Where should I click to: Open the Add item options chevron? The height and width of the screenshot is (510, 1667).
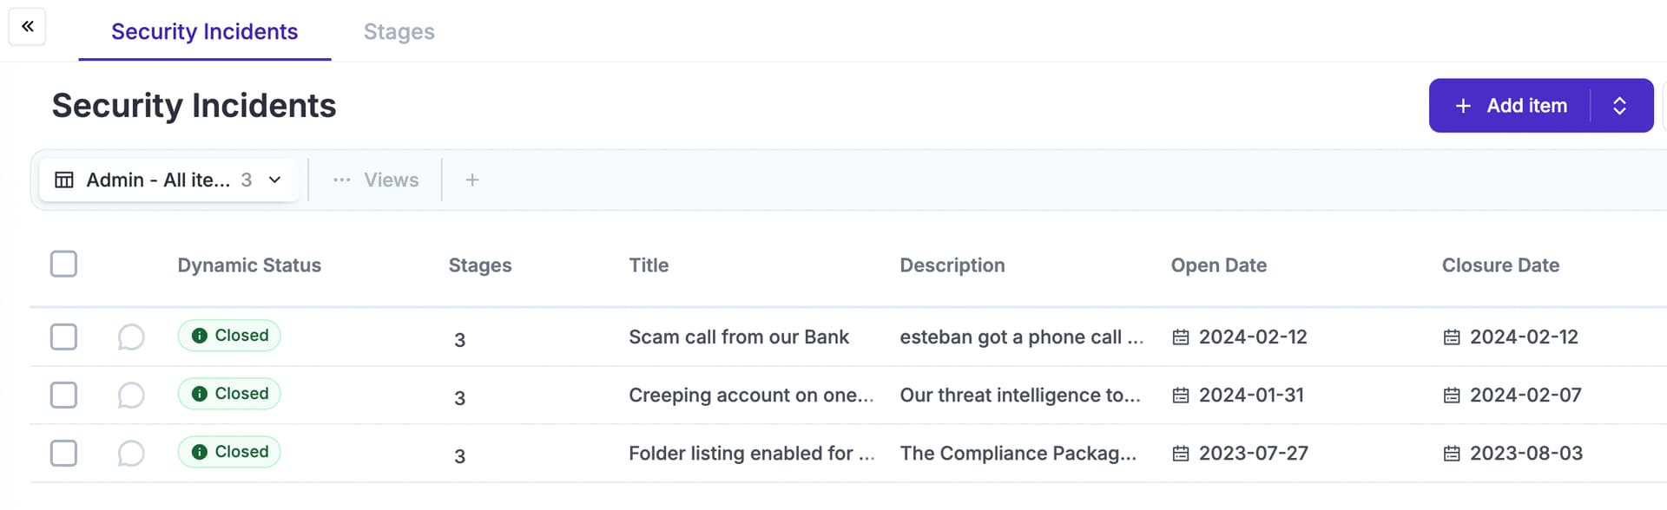point(1619,106)
